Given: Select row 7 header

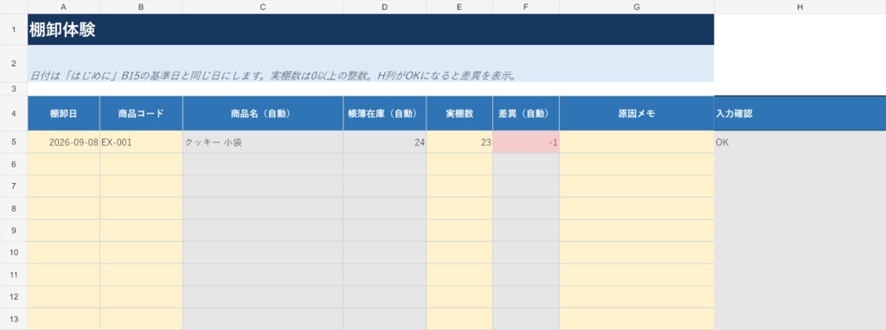Looking at the screenshot, I should click(x=14, y=186).
